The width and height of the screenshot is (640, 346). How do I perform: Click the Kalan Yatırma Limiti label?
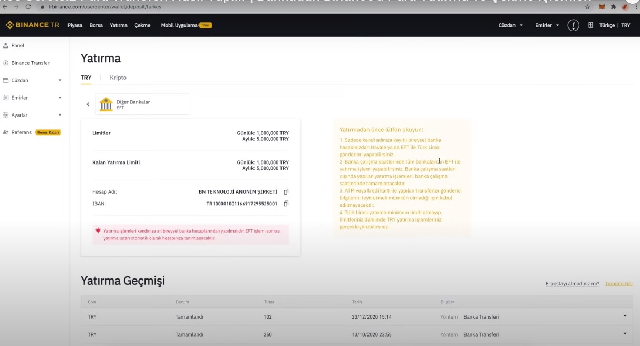pos(116,162)
